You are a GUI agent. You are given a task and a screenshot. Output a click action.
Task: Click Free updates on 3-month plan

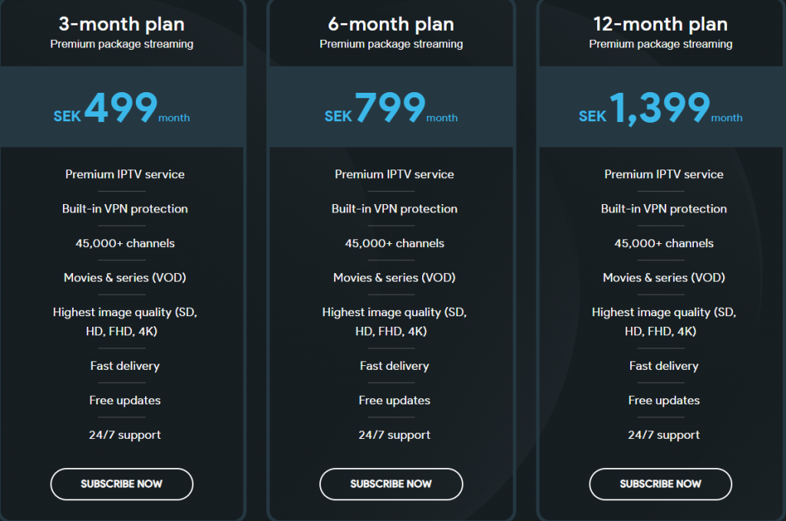pos(124,400)
